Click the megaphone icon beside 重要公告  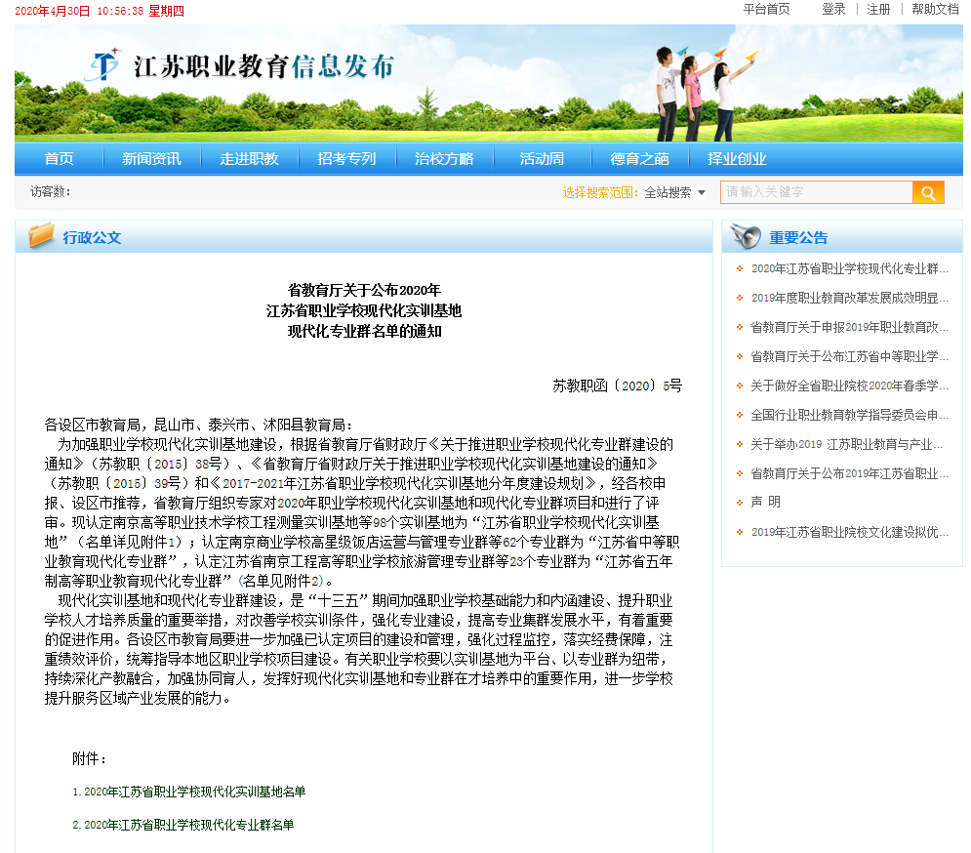click(x=746, y=236)
